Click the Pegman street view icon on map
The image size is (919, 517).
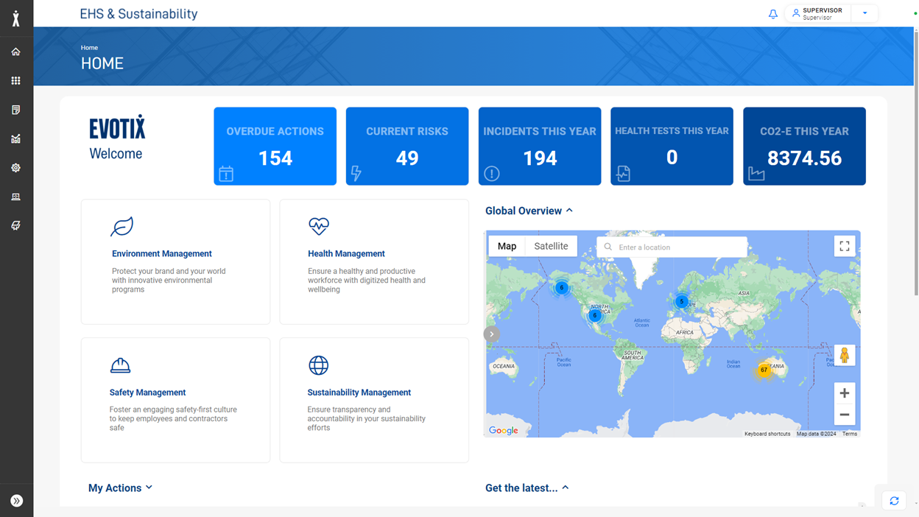coord(844,354)
